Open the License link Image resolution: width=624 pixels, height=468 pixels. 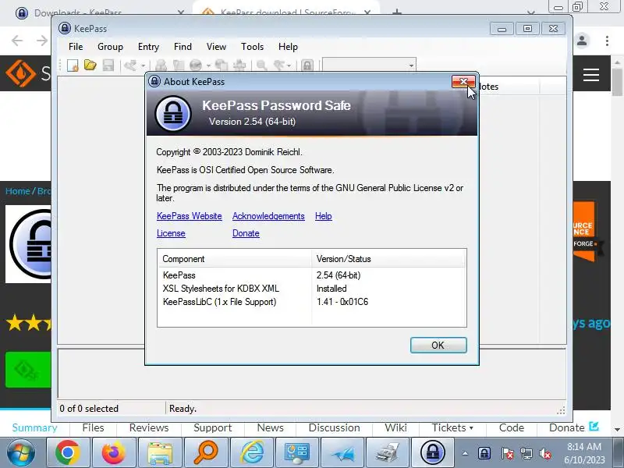tap(171, 233)
